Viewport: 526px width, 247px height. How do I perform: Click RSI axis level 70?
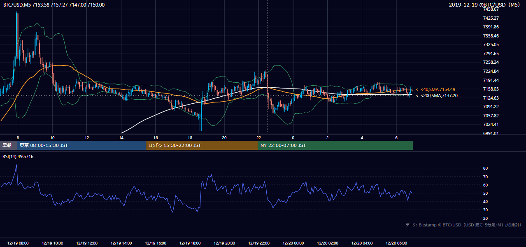(486, 177)
